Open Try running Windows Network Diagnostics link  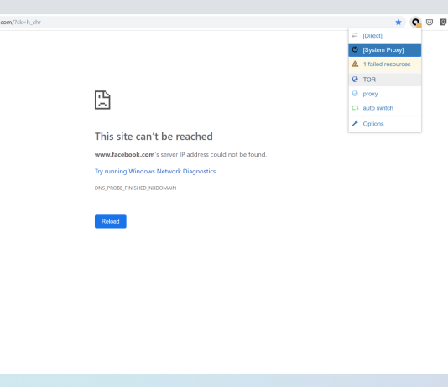click(x=156, y=171)
